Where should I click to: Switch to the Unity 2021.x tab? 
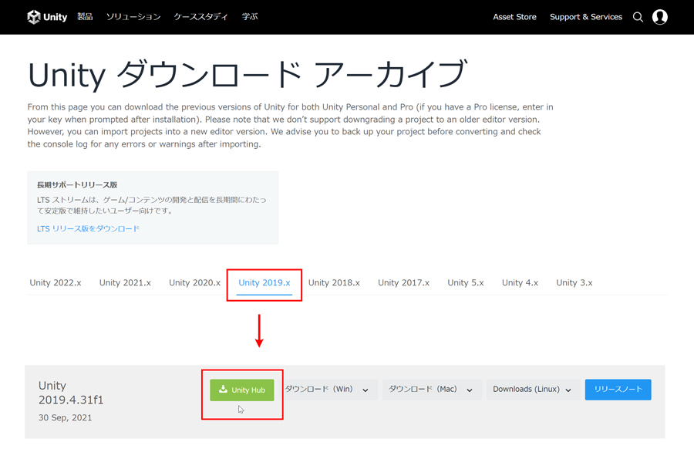tap(125, 283)
